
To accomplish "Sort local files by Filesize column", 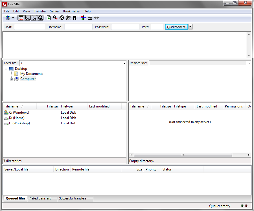I will click(x=48, y=106).
